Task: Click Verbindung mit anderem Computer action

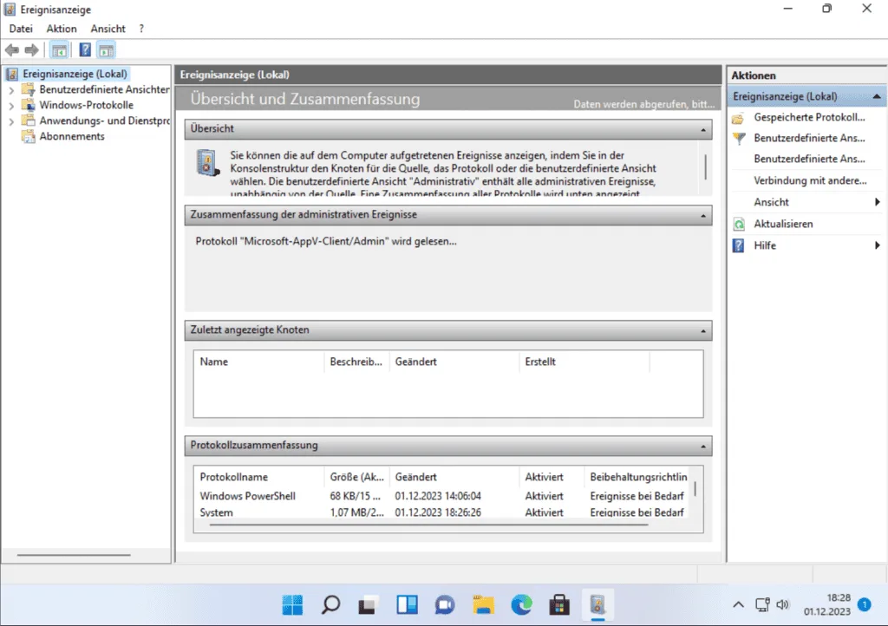Action: (810, 180)
